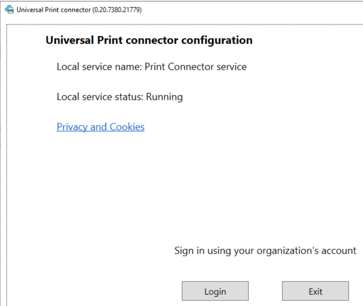Select the "Print Connector service" value text

pos(195,67)
